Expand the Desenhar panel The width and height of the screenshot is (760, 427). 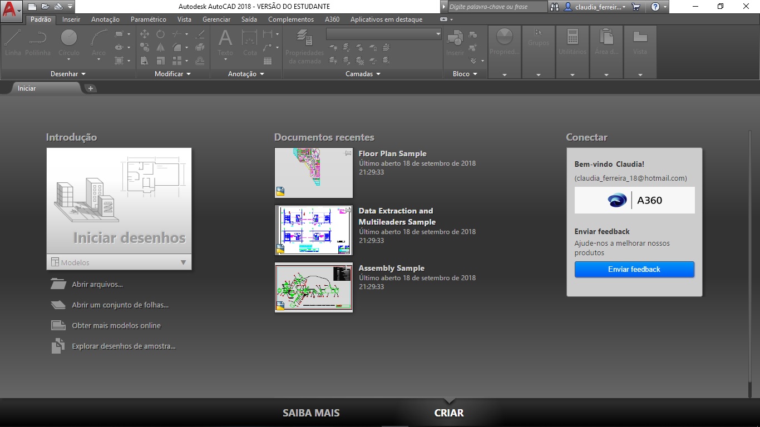click(68, 73)
